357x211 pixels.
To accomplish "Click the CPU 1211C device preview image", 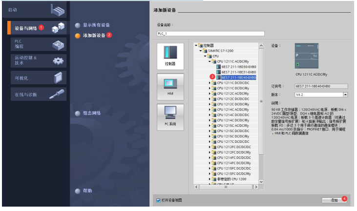I will (x=307, y=56).
